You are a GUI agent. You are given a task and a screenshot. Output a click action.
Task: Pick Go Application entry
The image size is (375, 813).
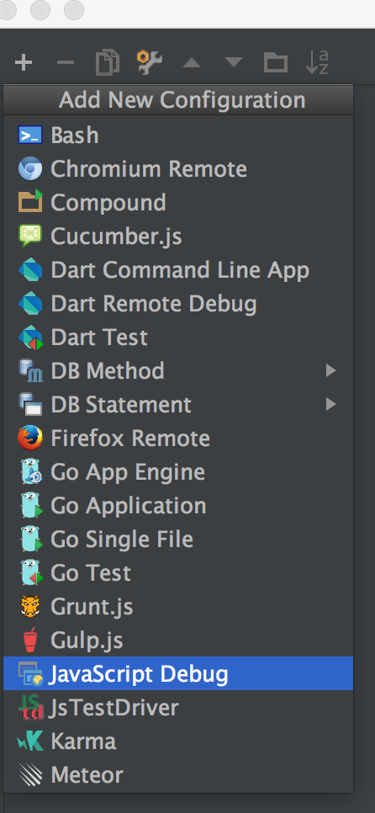(178, 506)
